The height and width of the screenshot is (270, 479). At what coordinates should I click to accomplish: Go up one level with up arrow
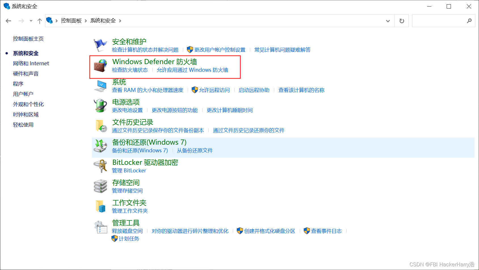tap(40, 21)
